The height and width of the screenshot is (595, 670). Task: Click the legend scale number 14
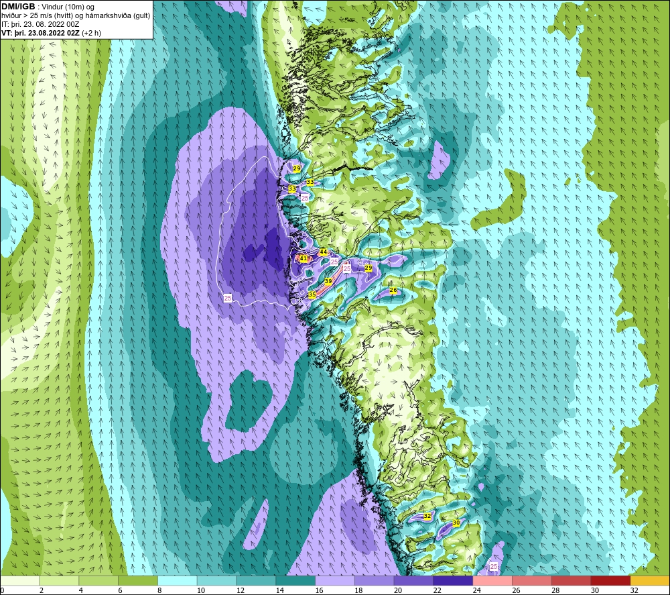[279, 590]
